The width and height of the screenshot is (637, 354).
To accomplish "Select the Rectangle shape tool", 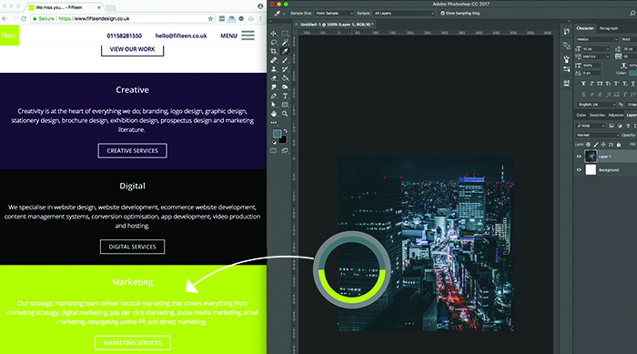I will (285, 105).
